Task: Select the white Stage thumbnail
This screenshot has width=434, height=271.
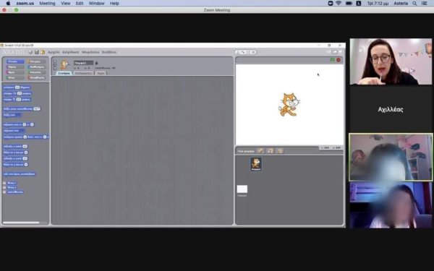Action: pyautogui.click(x=242, y=189)
